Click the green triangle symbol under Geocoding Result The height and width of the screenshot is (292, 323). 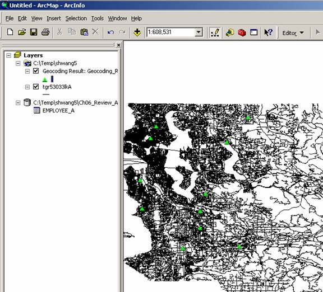click(45, 79)
